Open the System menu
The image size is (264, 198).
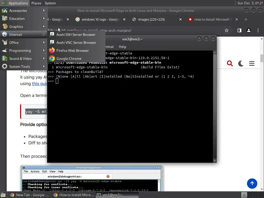click(50, 3)
